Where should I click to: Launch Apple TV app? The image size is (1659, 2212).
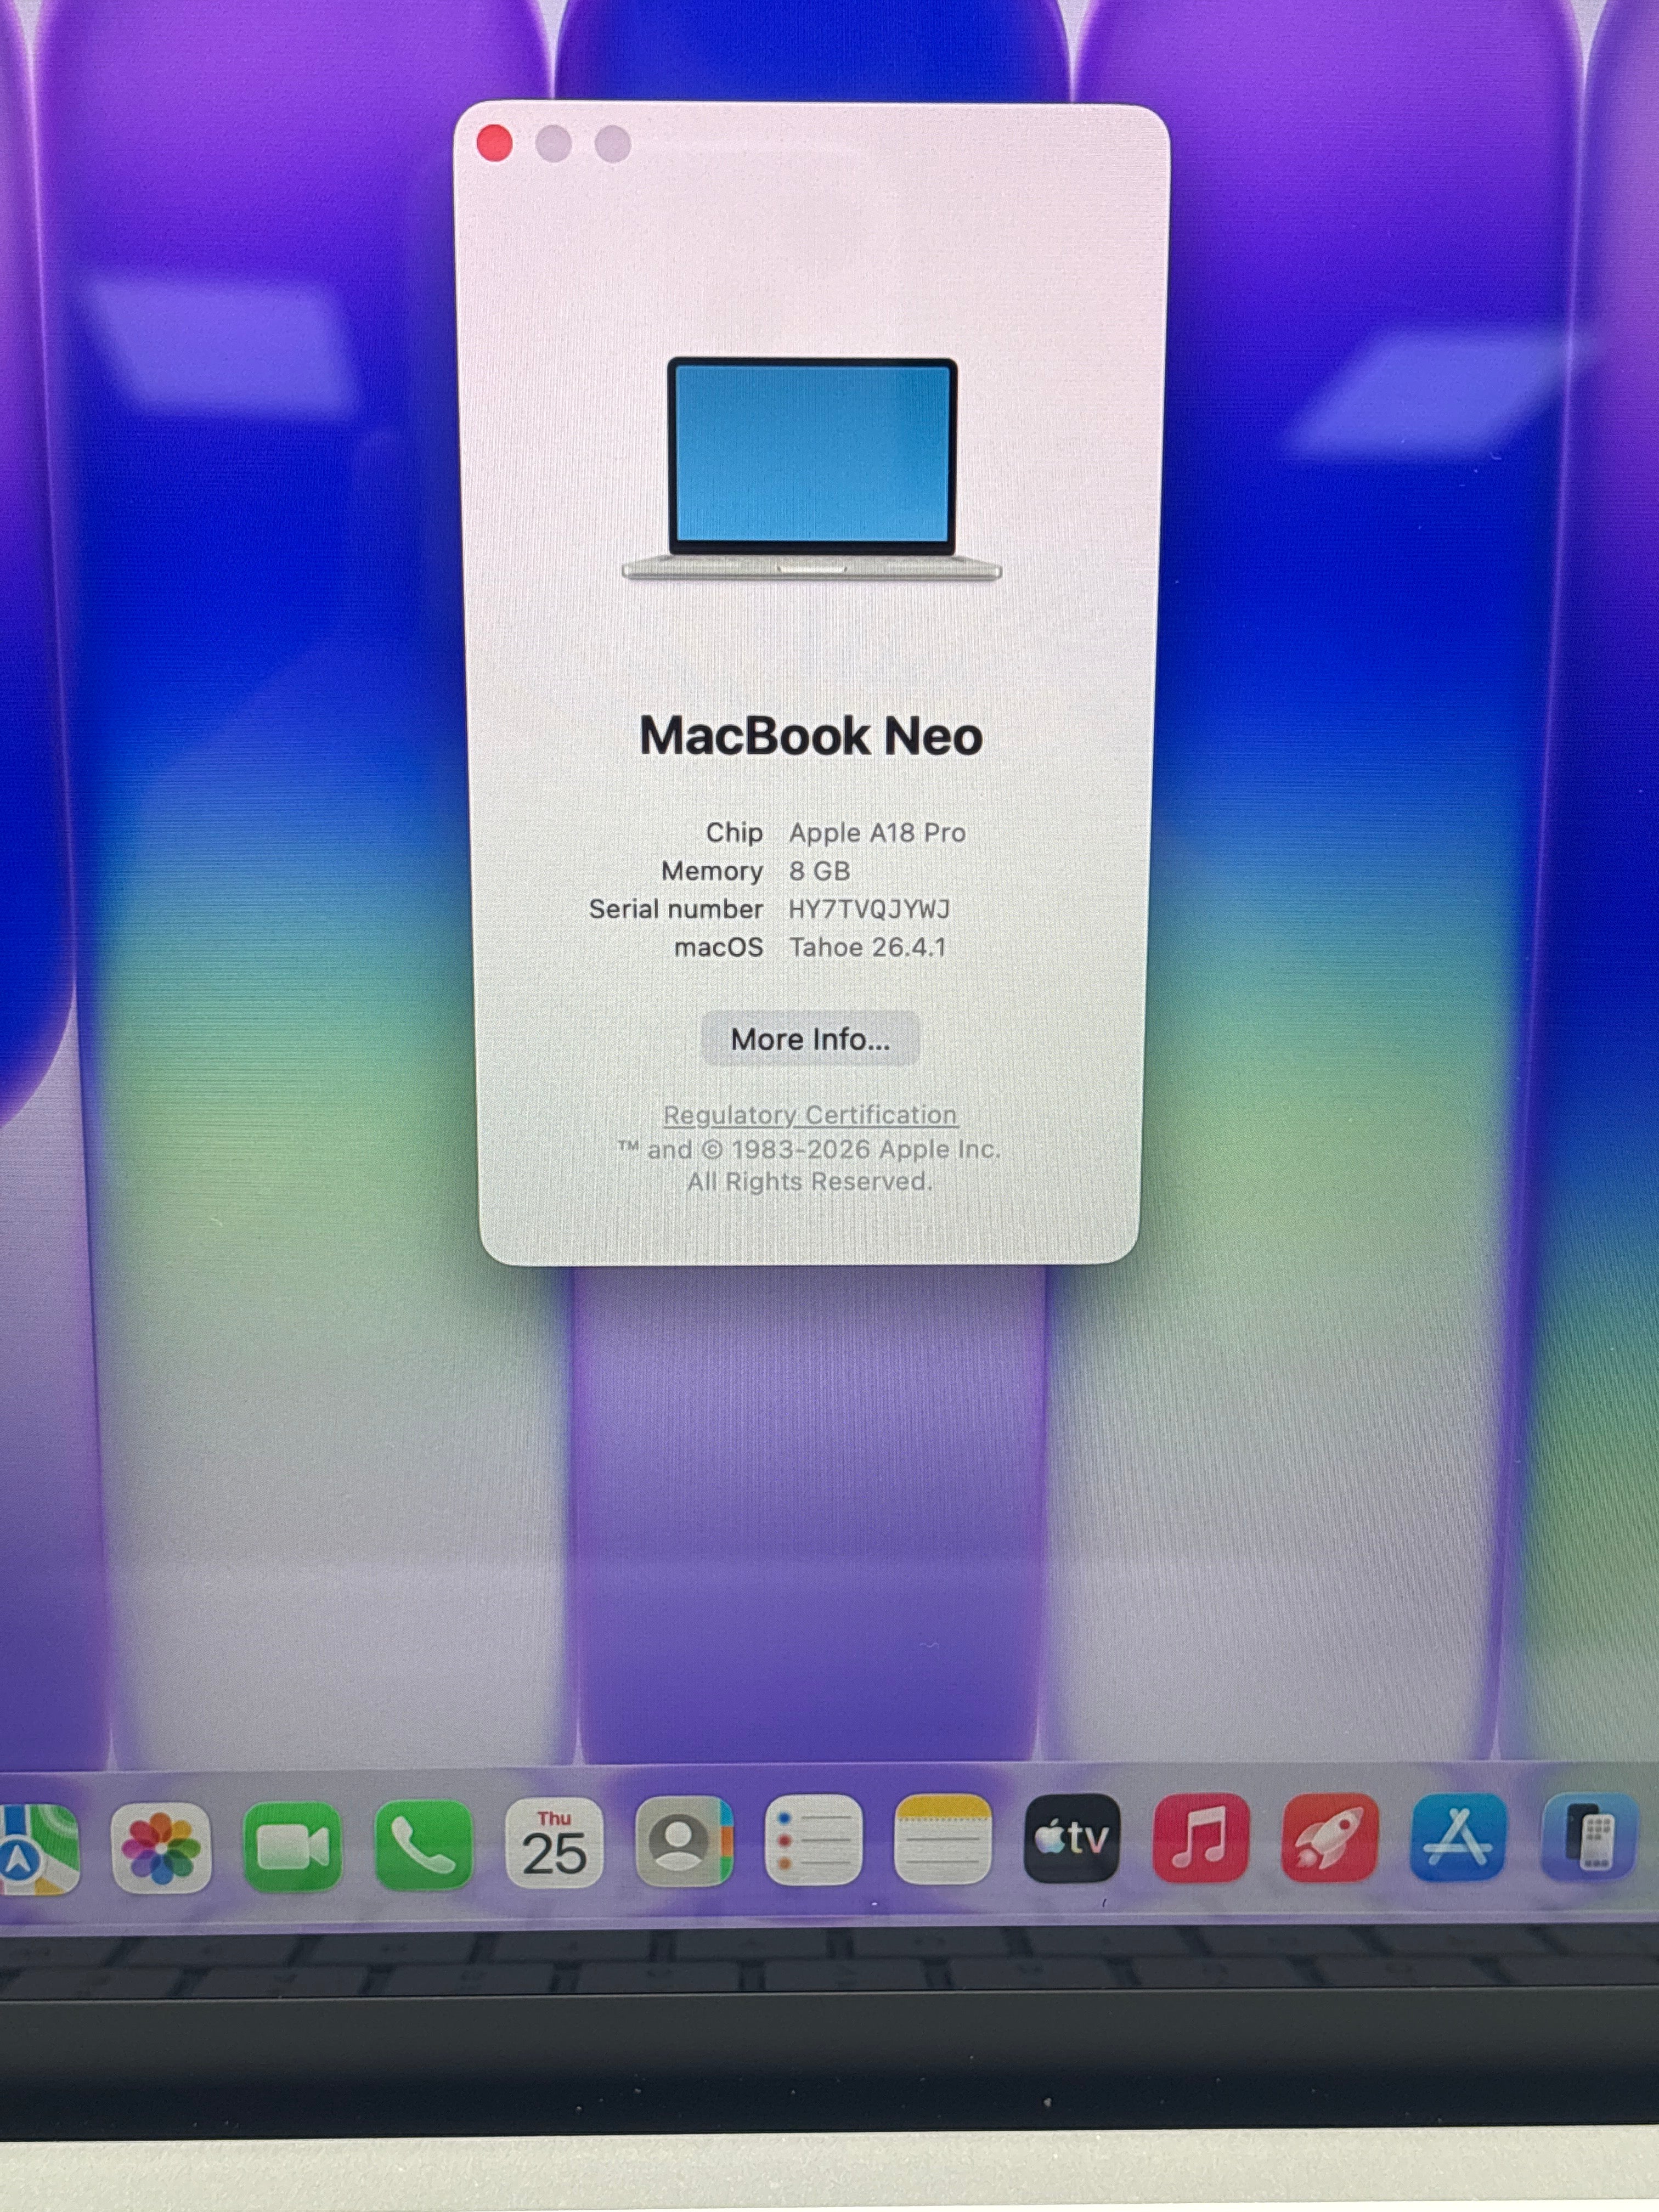[x=1072, y=1839]
